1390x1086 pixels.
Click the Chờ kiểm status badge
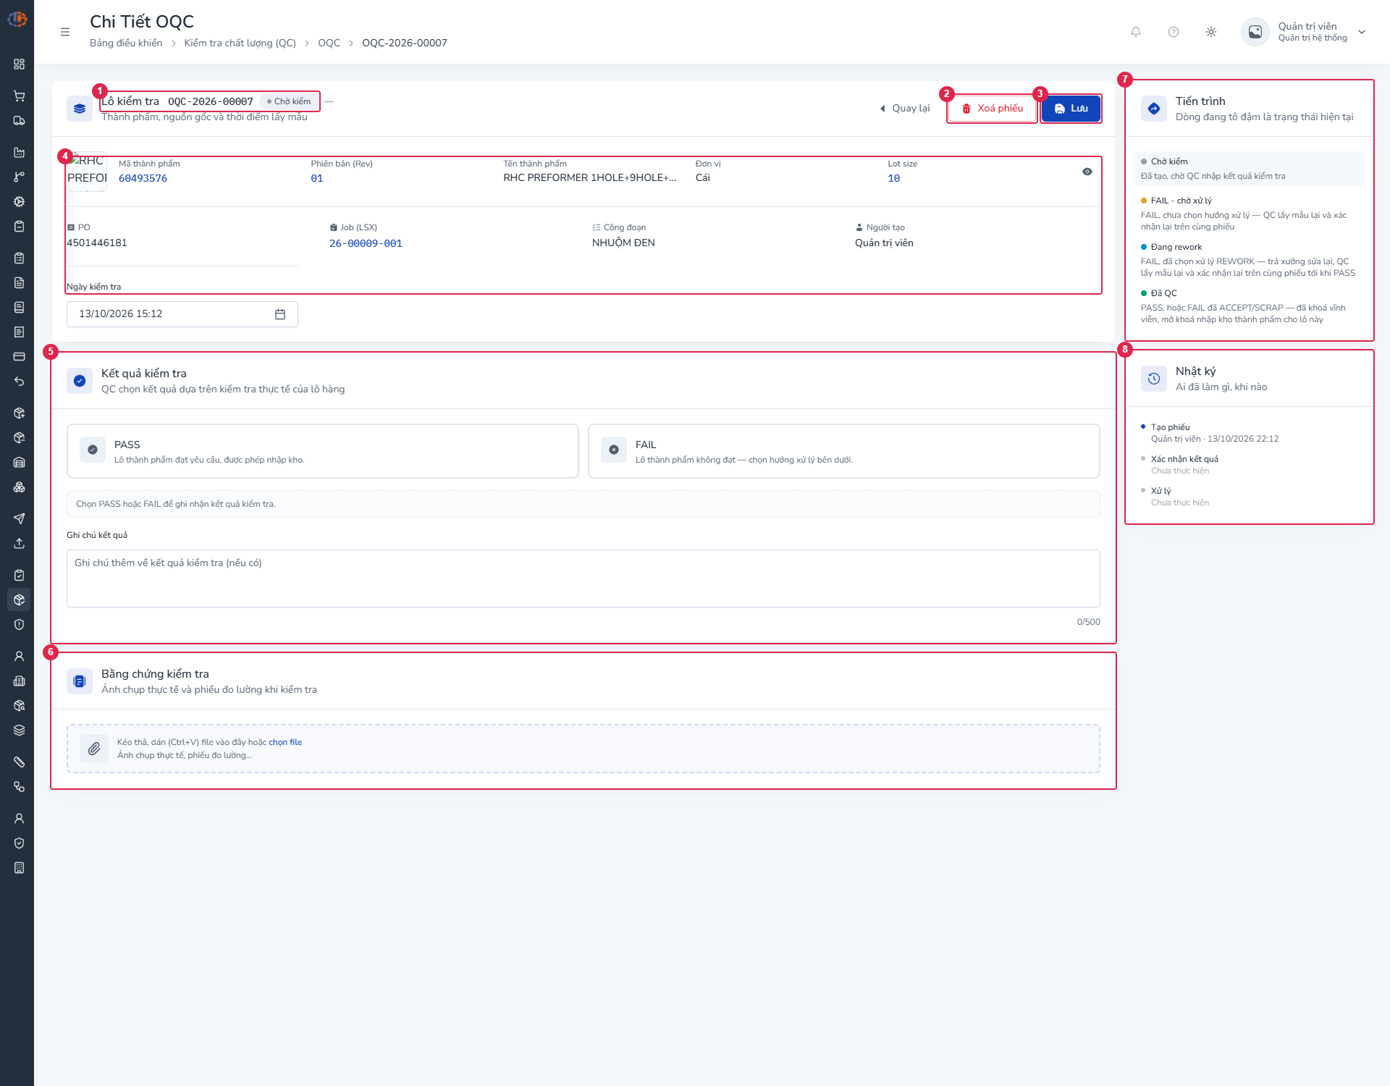click(x=289, y=101)
